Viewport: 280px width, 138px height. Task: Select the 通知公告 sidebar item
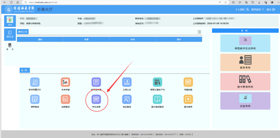[x=10, y=34]
